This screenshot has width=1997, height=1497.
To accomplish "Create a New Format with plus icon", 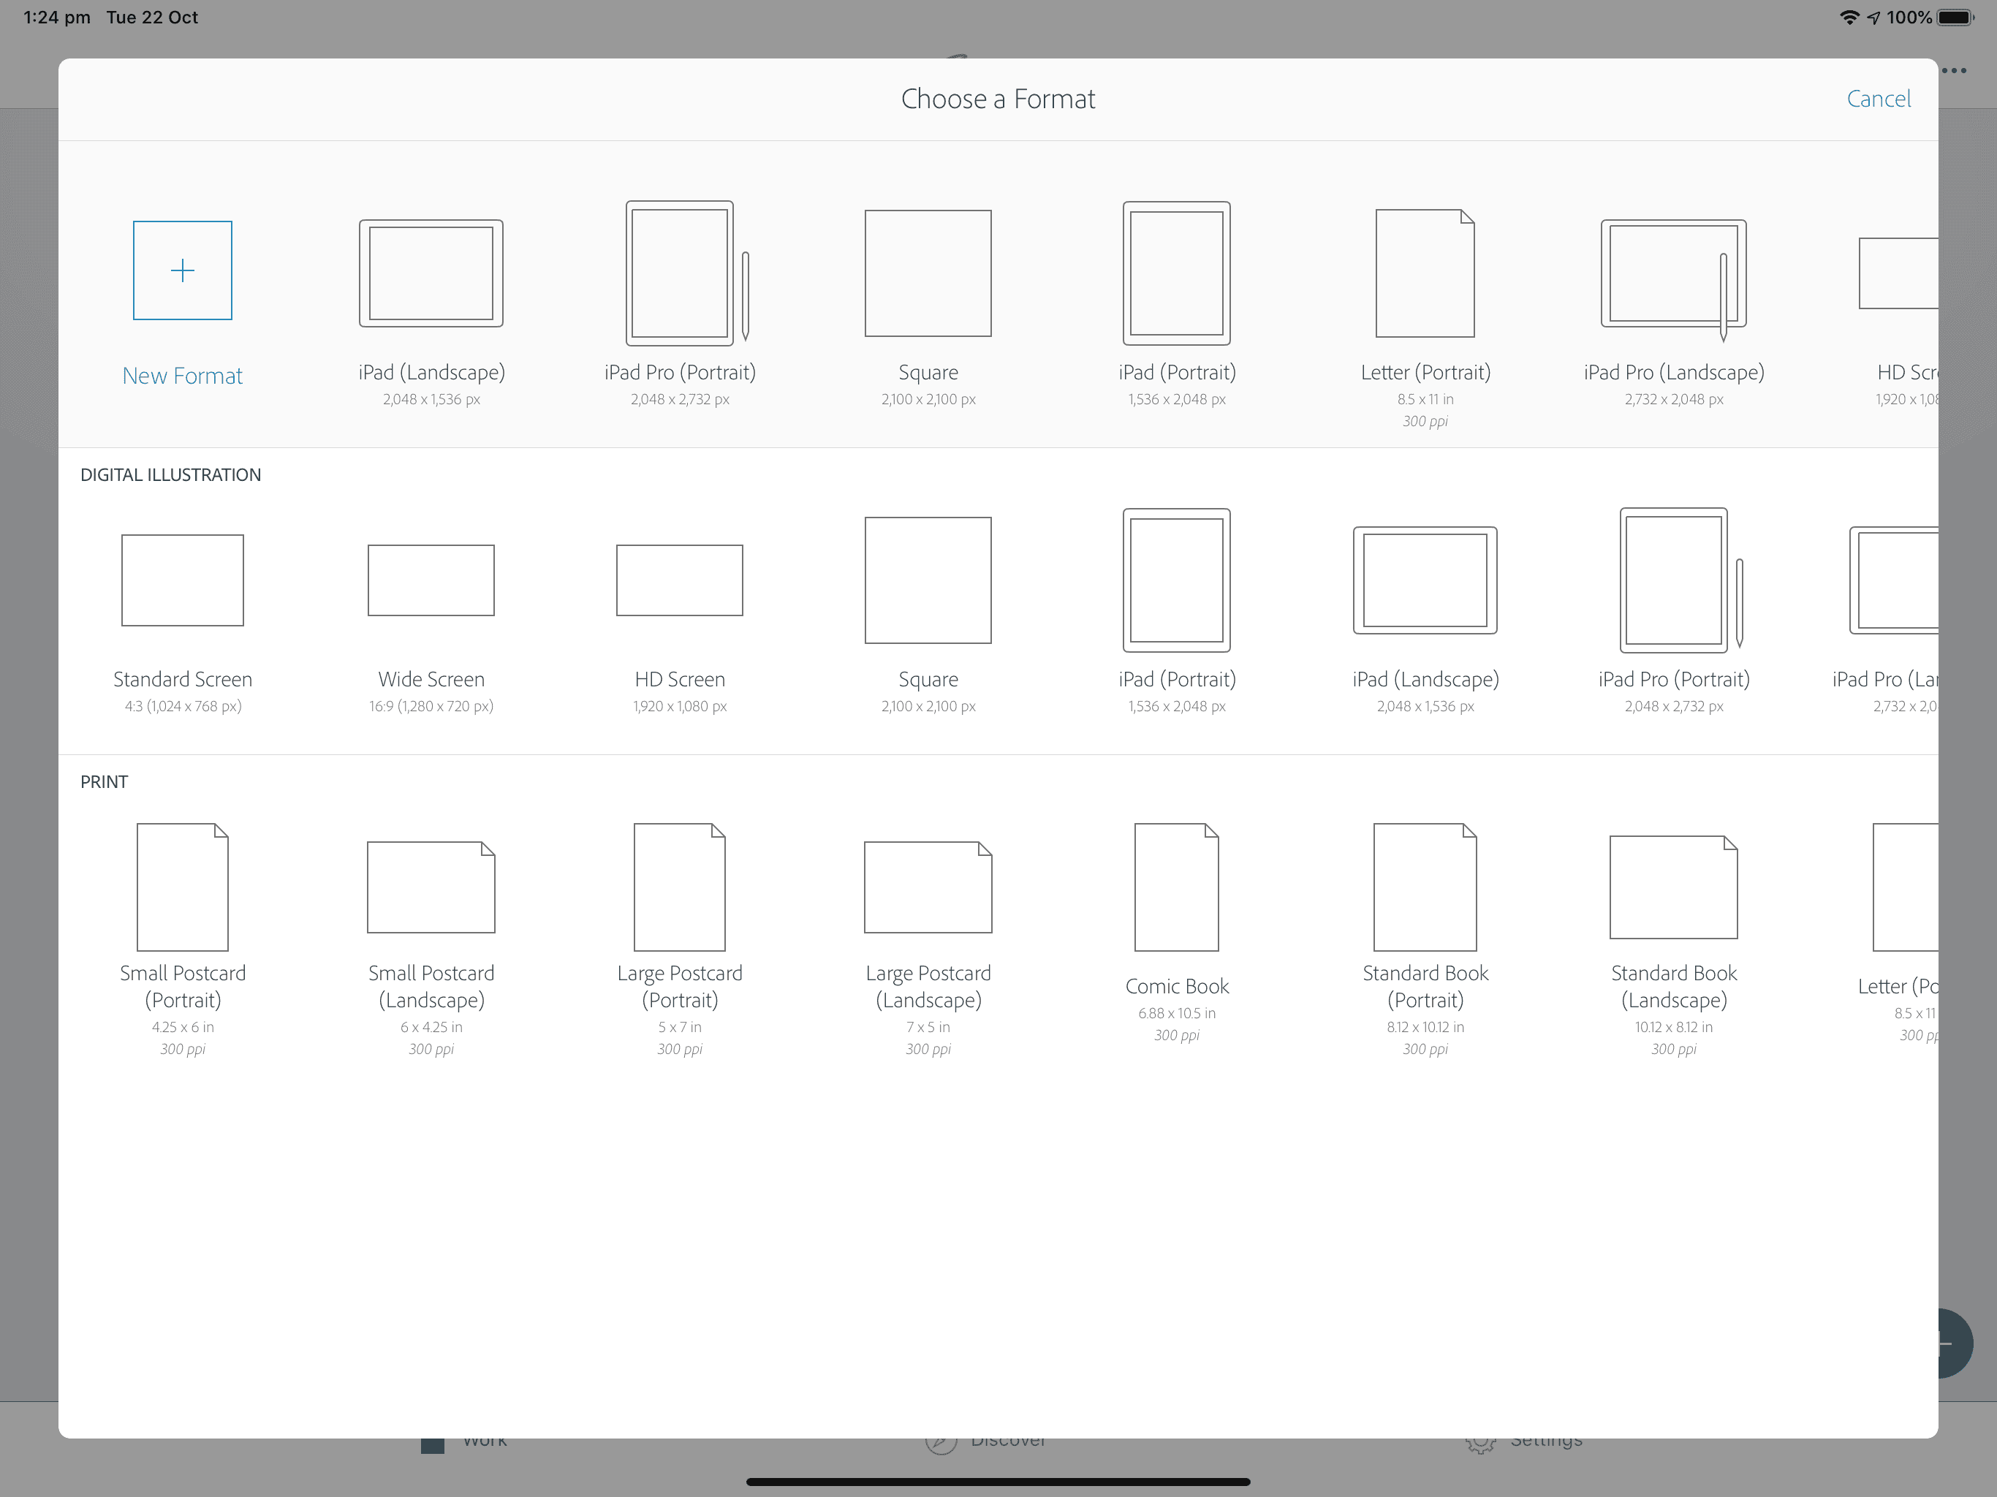I will pyautogui.click(x=182, y=270).
